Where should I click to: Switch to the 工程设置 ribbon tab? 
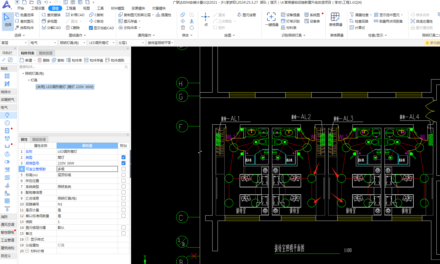point(38,8)
